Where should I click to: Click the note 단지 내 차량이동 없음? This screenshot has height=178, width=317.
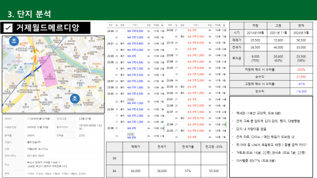click(251, 129)
